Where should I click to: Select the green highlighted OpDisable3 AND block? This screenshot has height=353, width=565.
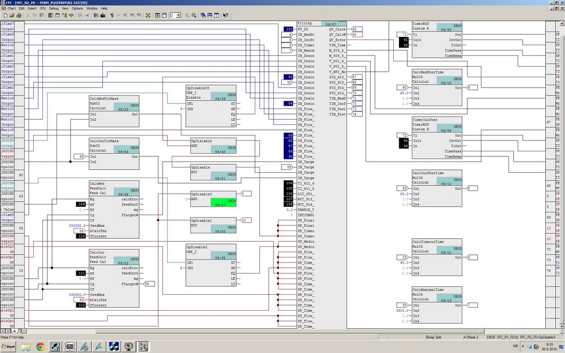[x=223, y=202]
